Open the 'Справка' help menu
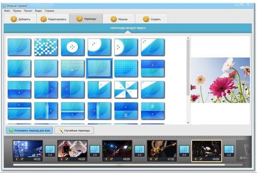The image size is (257, 173). (49, 11)
